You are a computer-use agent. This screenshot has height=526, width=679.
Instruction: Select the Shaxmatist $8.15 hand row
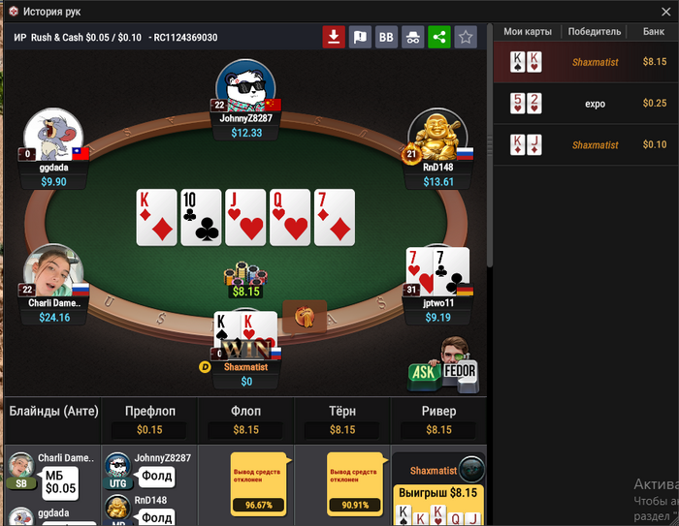click(586, 62)
